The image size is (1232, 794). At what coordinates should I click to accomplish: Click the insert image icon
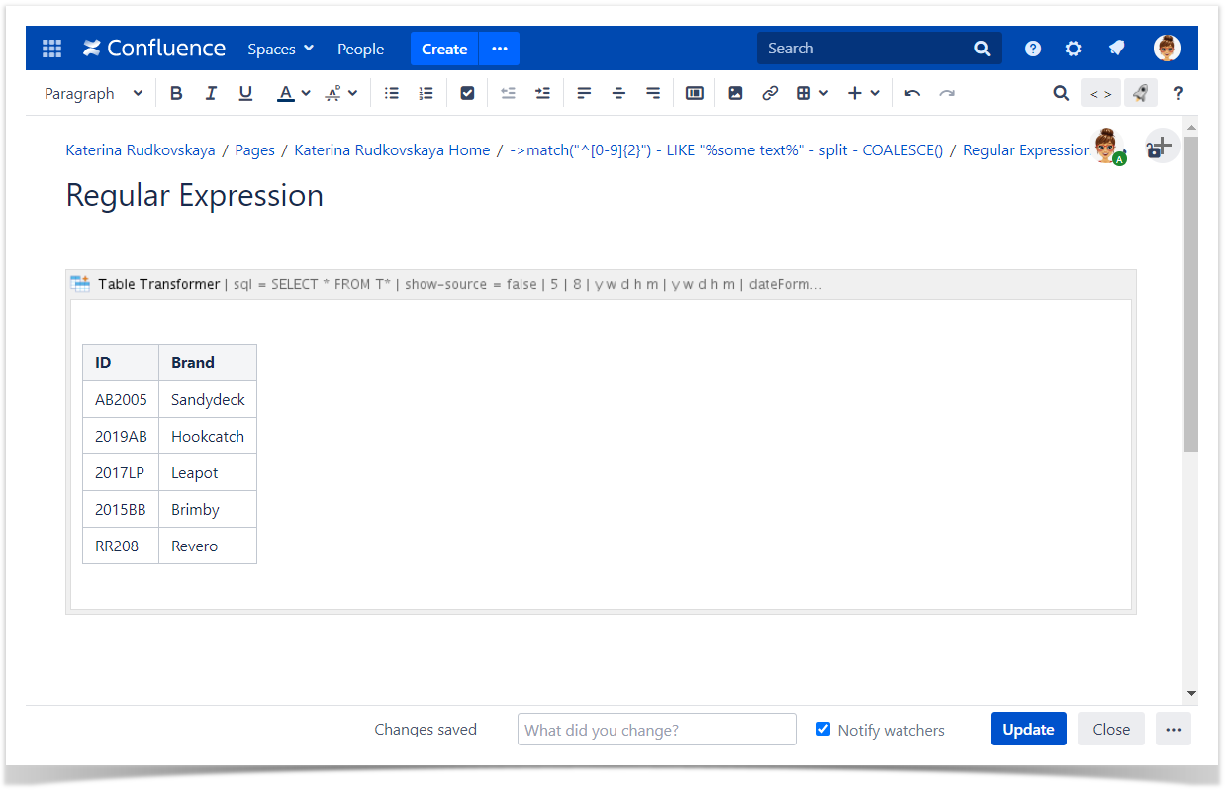[x=735, y=93]
